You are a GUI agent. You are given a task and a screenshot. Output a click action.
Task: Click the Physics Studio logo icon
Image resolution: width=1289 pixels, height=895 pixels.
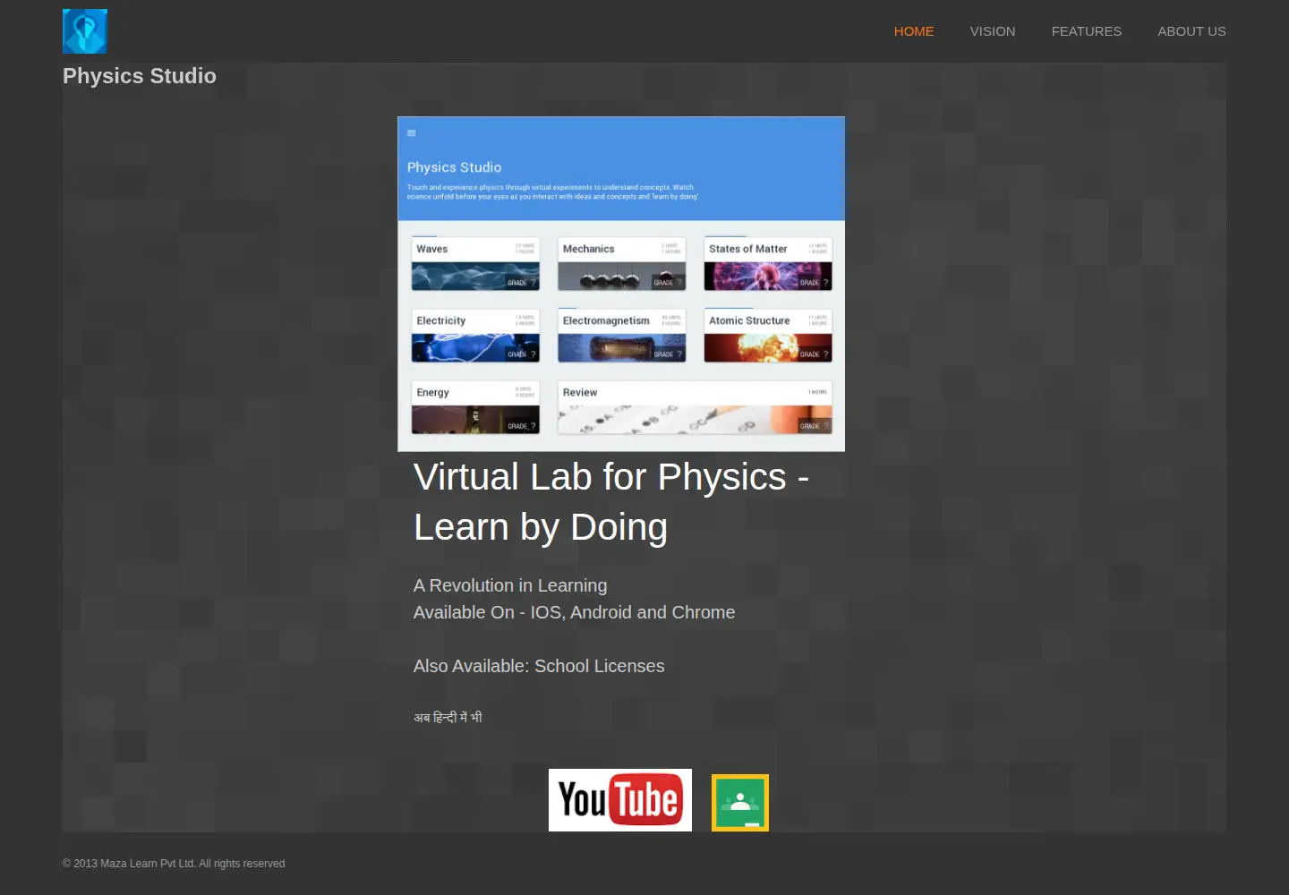[85, 31]
